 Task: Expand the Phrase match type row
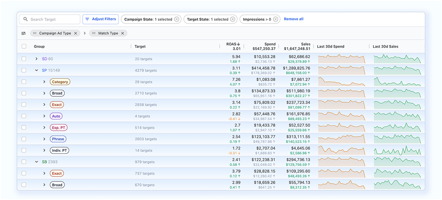(44, 139)
